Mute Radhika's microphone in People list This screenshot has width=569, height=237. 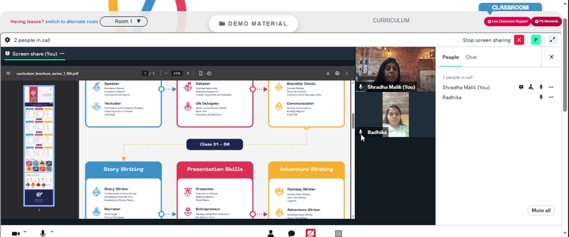[x=541, y=97]
